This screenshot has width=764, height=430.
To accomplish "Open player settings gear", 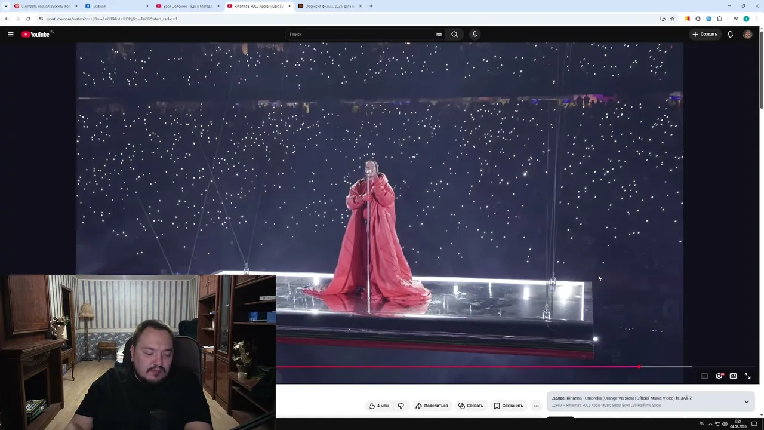I will [x=719, y=376].
